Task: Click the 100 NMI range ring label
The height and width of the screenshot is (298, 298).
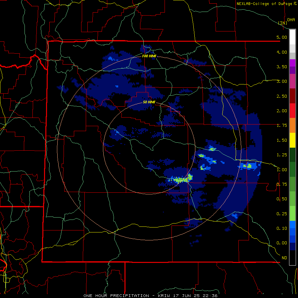Action: pyautogui.click(x=149, y=56)
